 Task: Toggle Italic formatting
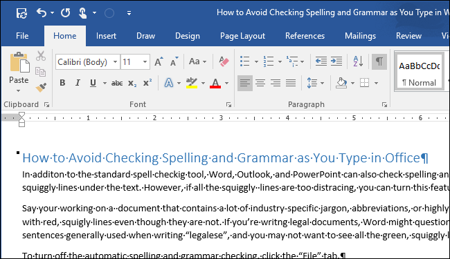(78, 83)
